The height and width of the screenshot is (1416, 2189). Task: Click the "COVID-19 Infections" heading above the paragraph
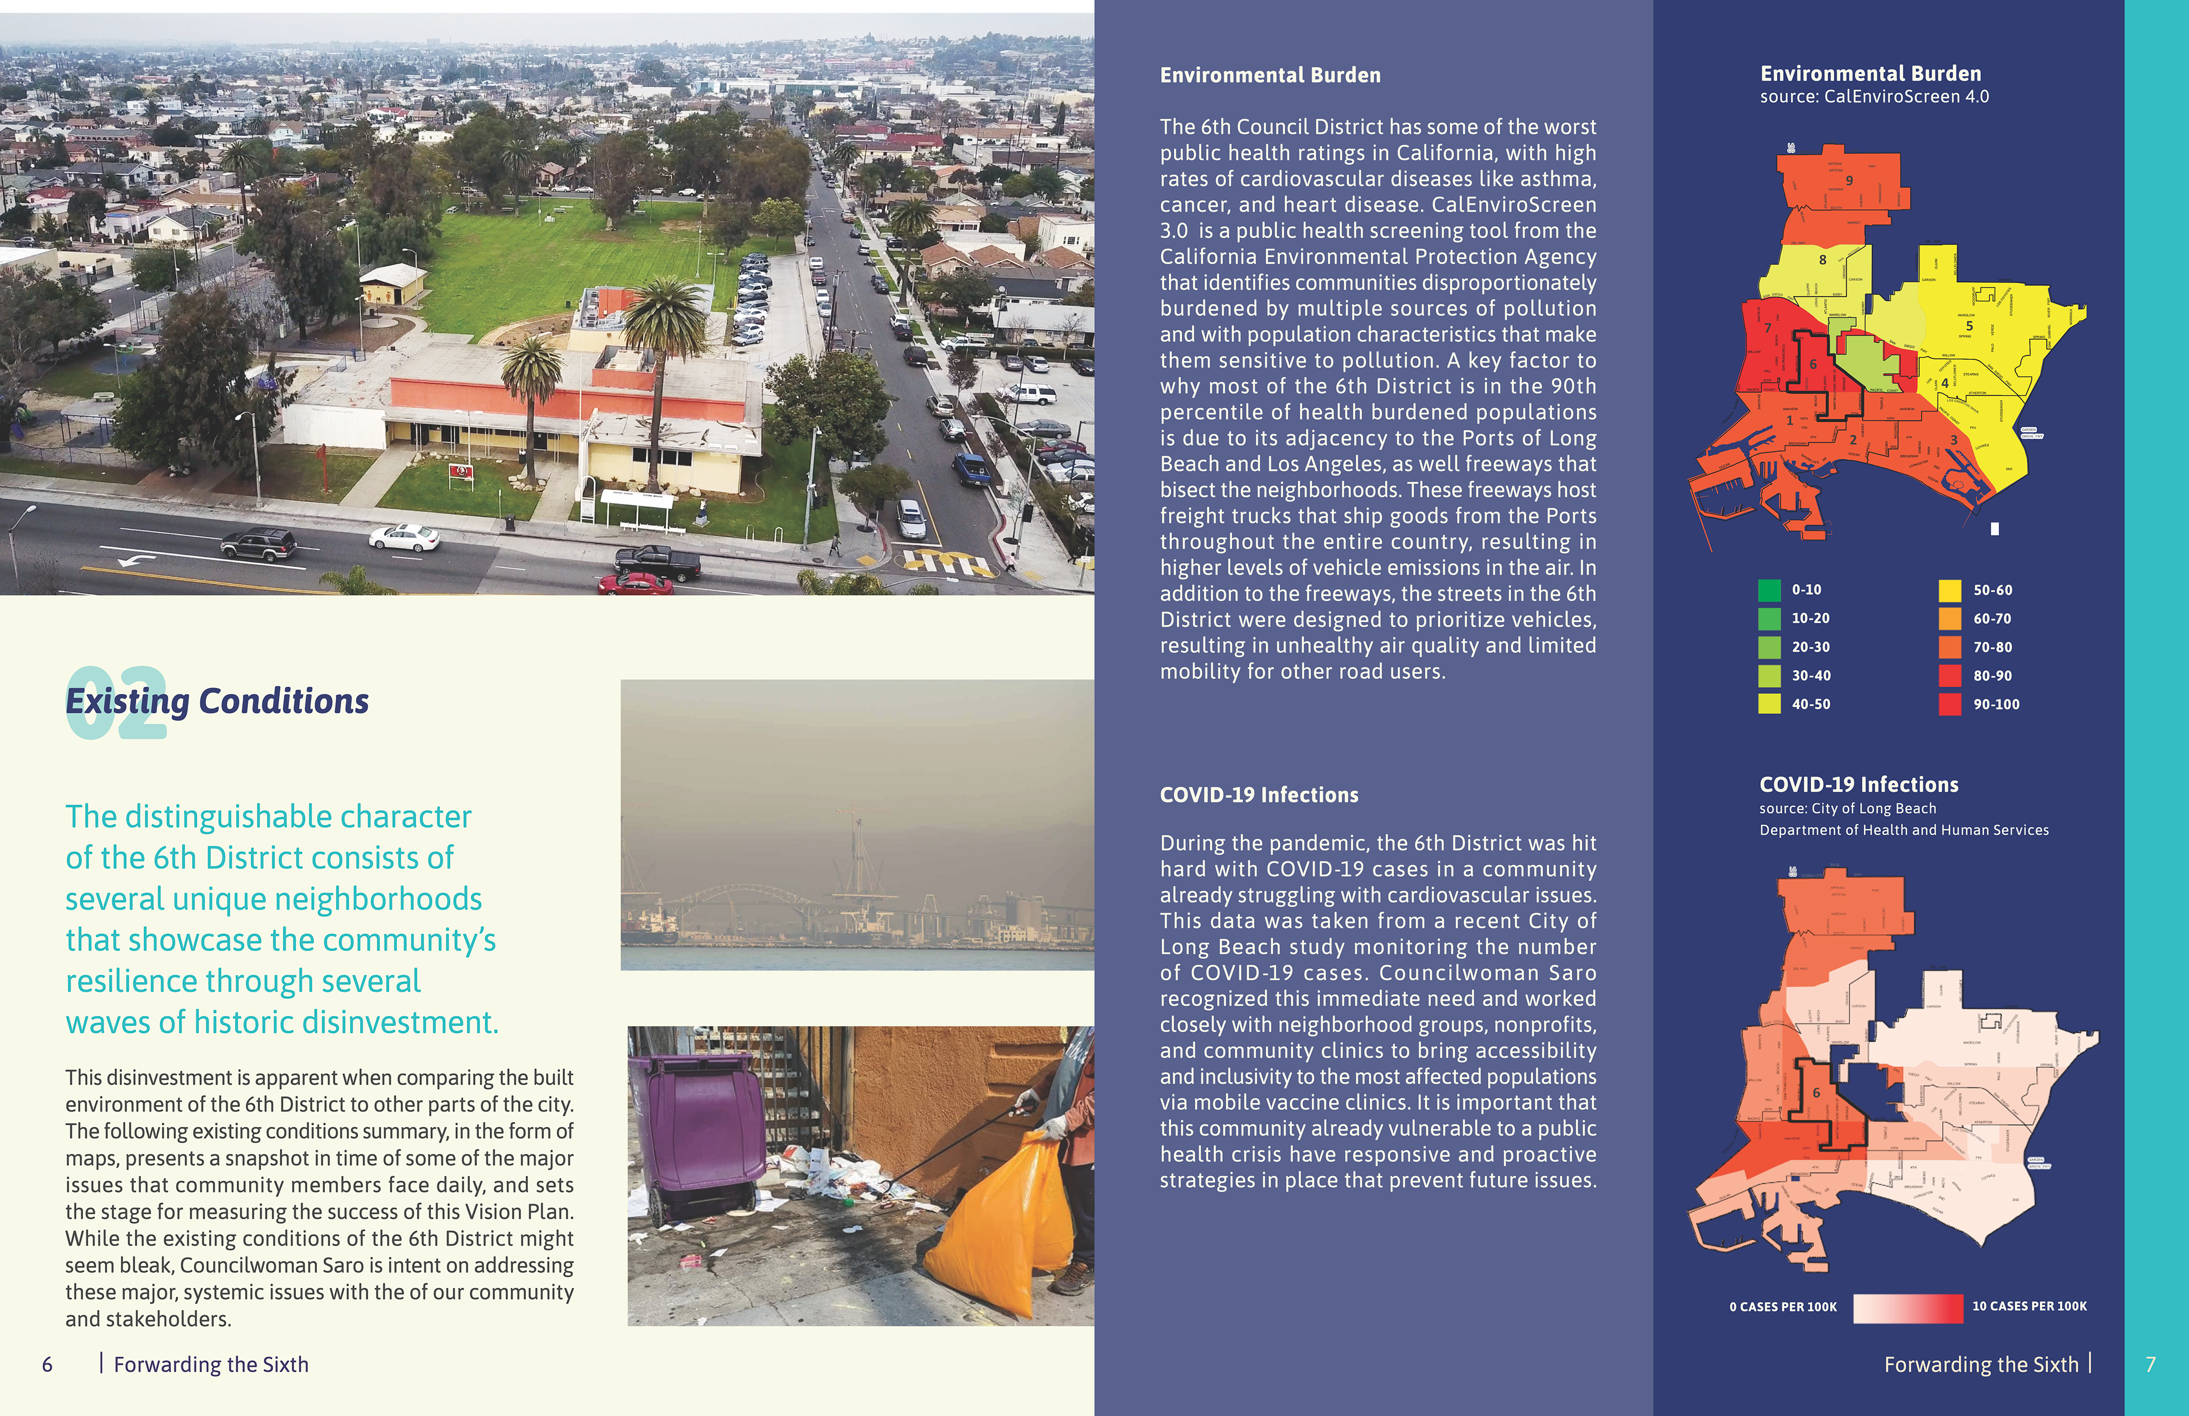click(1258, 795)
